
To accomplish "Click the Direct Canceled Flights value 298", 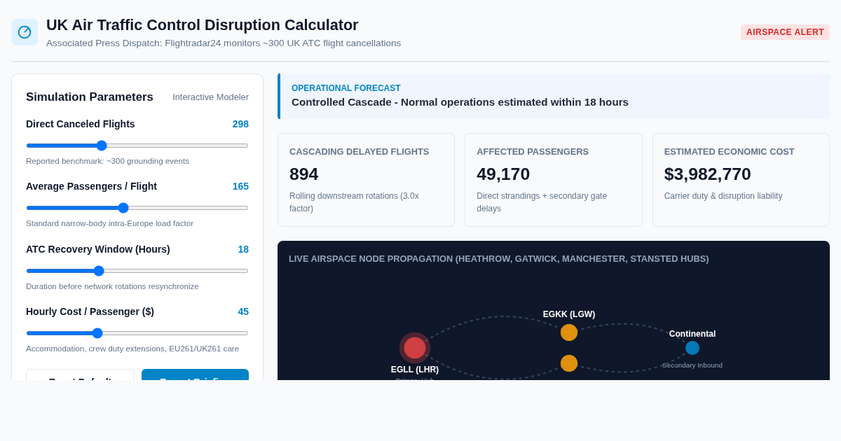I will [240, 124].
